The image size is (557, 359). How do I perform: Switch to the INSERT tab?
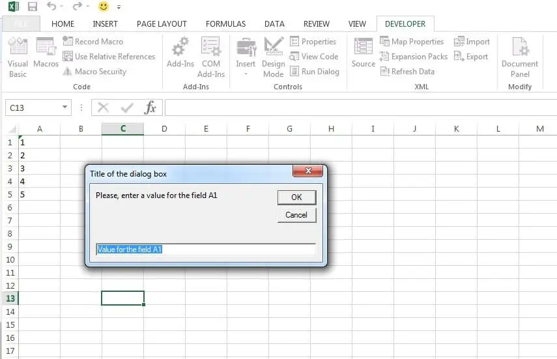coord(105,24)
